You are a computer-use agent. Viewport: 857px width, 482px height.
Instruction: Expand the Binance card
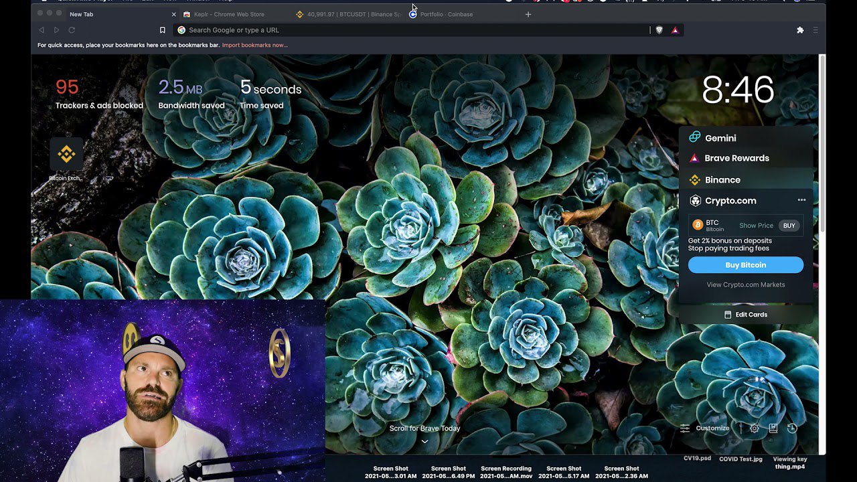[x=746, y=179]
